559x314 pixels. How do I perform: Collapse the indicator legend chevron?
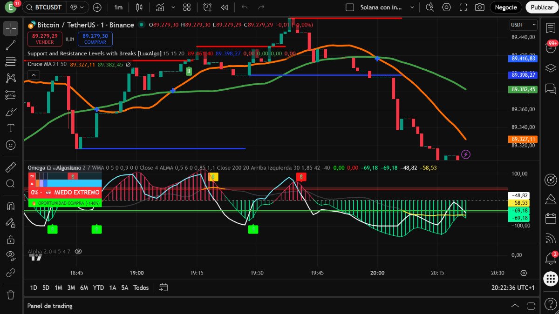(34, 75)
